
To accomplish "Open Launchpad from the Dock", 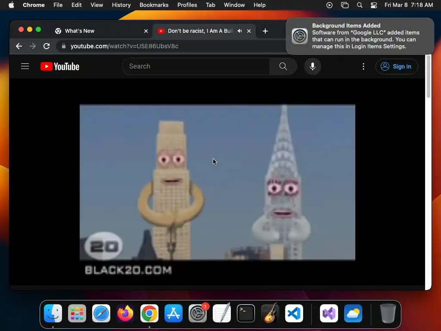I will (x=77, y=313).
